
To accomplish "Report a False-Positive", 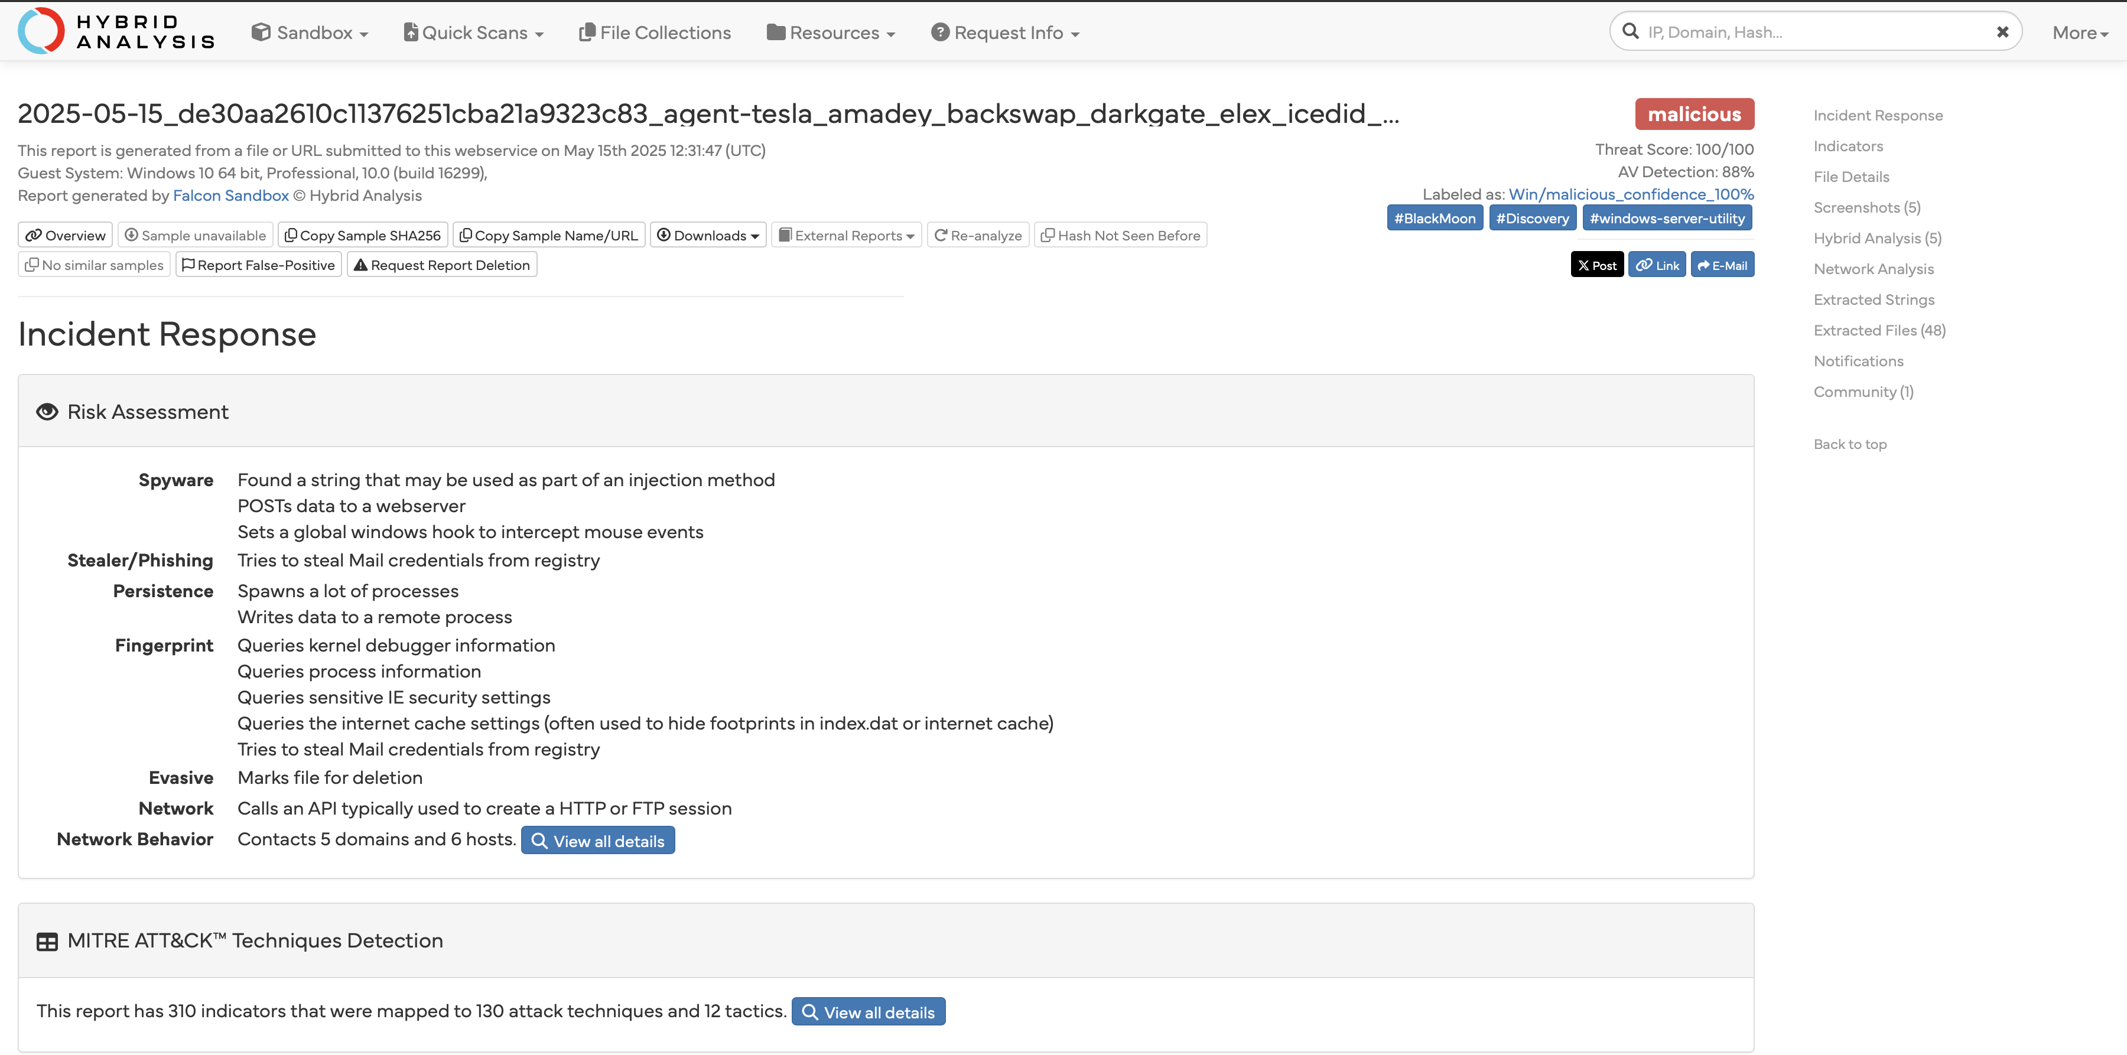I will pos(258,265).
